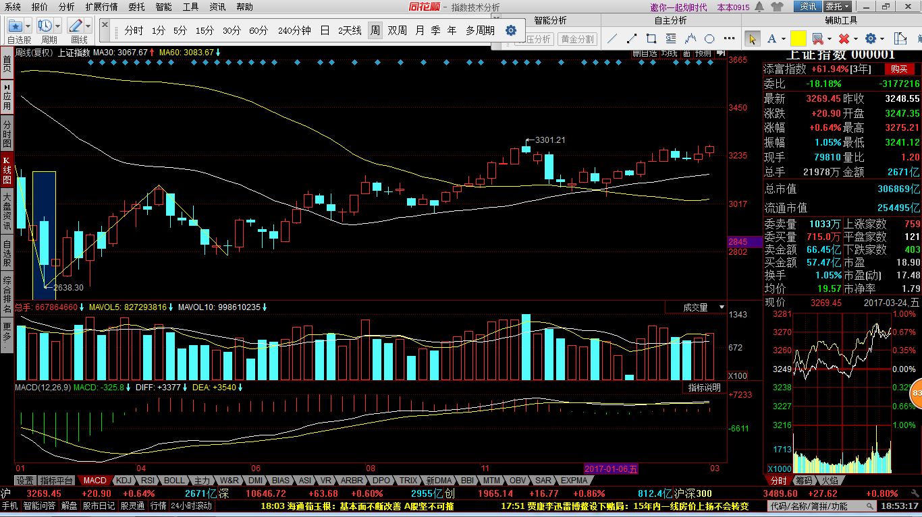Click the auxiliary tools gear icon
This screenshot has width=922, height=517.
pyautogui.click(x=871, y=39)
